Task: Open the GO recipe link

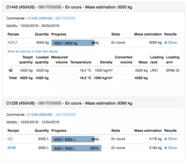Action: (x=10, y=139)
